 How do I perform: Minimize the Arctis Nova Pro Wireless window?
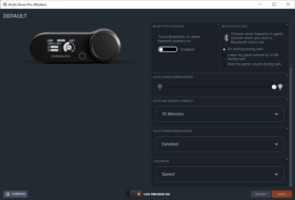tap(260, 4)
